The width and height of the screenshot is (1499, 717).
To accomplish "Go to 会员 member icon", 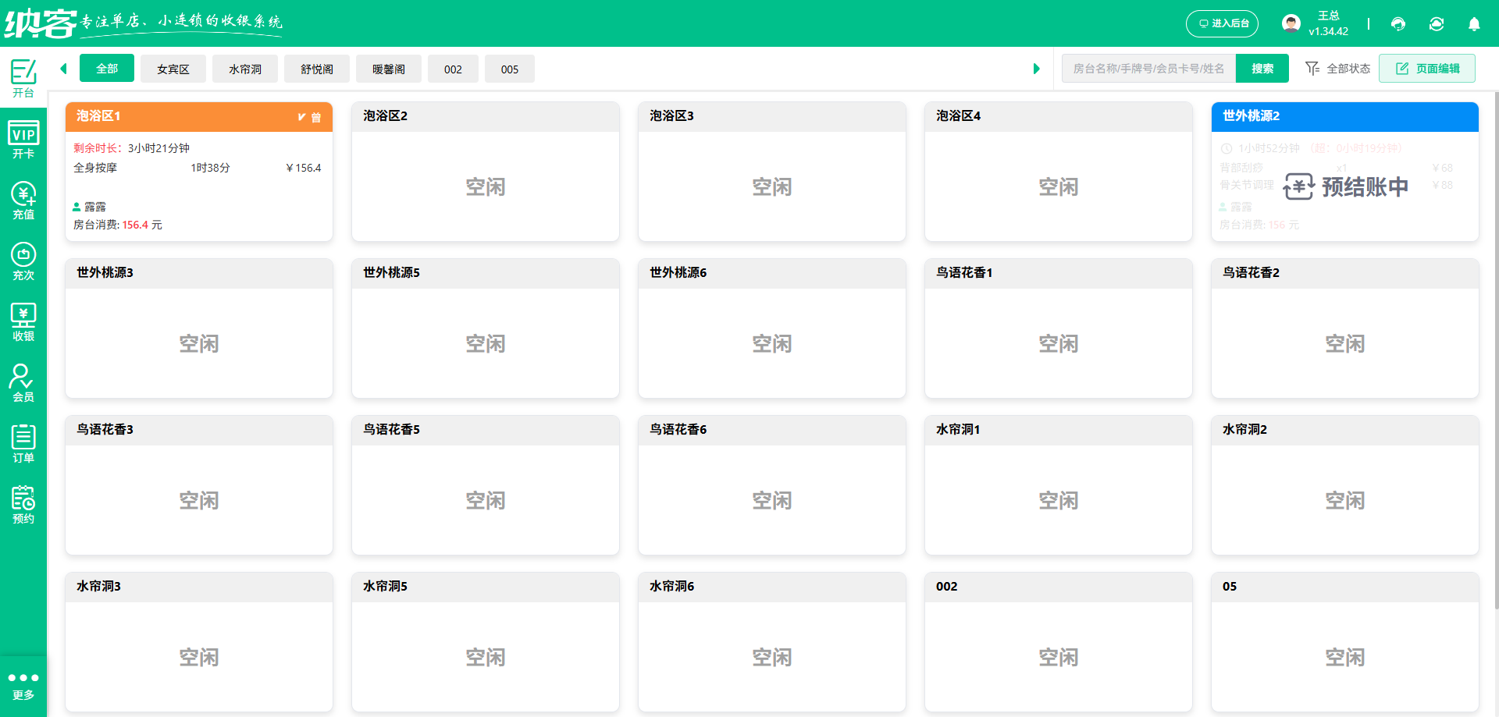I will pos(23,383).
